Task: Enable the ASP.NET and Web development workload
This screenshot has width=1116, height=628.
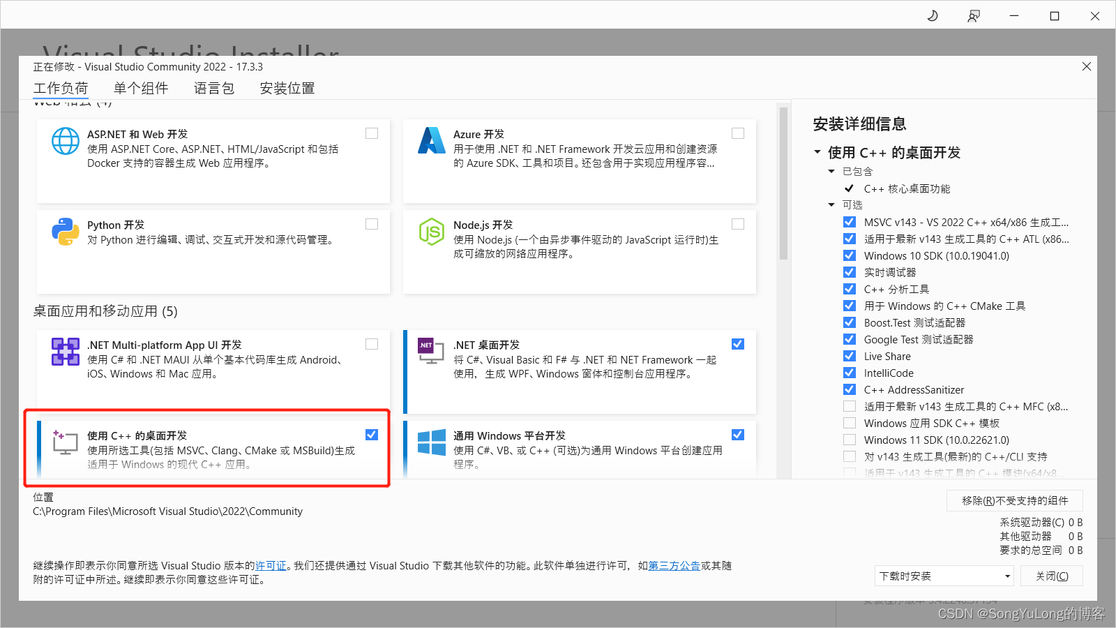Action: pos(372,133)
